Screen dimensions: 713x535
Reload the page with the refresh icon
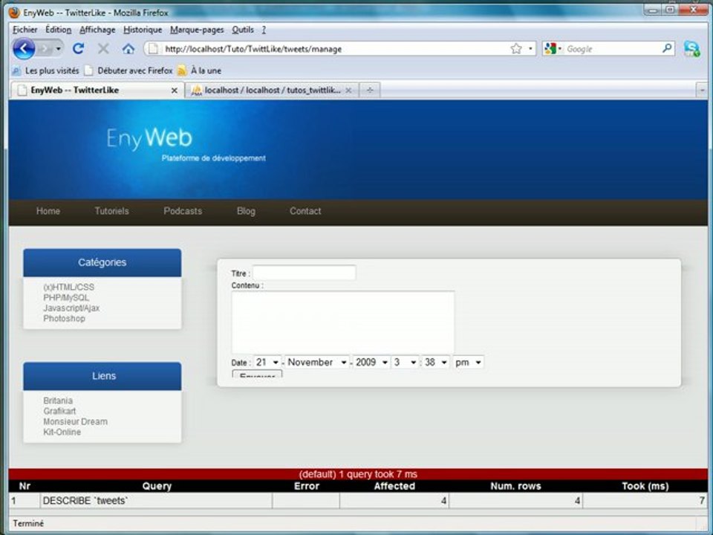78,48
